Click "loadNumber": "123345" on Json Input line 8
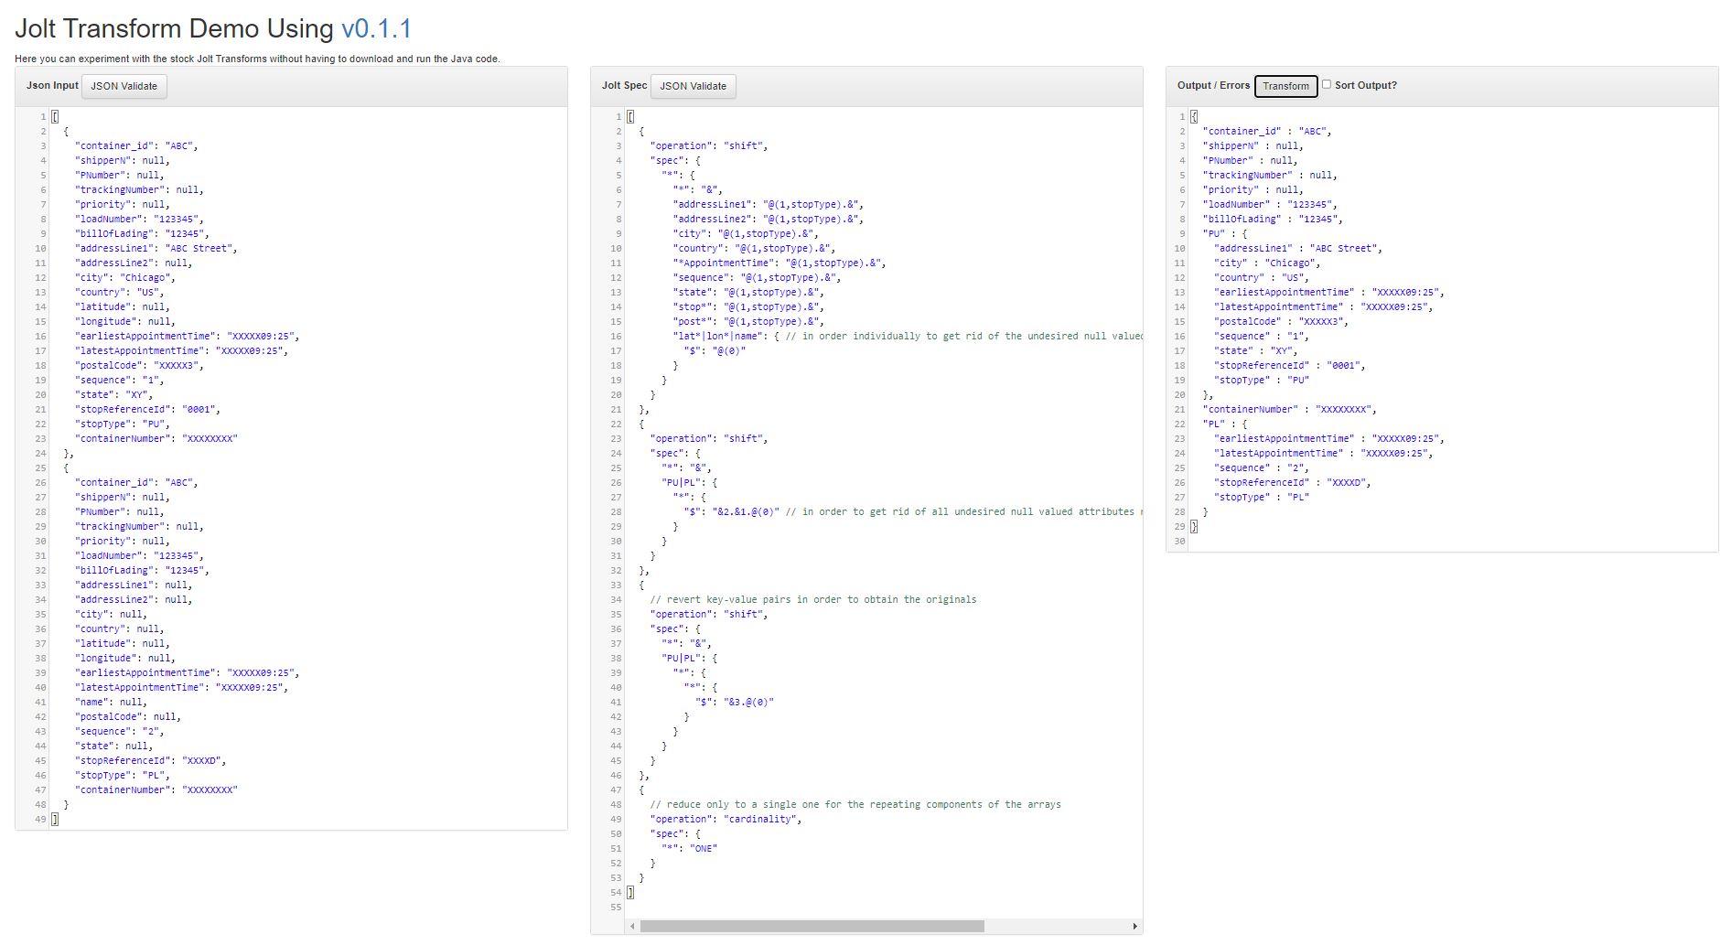 139,219
